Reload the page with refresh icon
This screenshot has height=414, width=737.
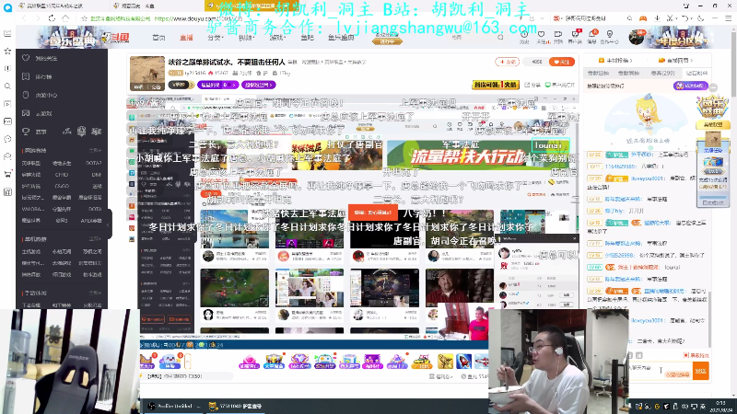point(52,18)
